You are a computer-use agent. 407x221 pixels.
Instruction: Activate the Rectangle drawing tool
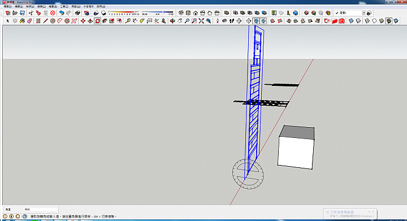pyautogui.click(x=38, y=21)
